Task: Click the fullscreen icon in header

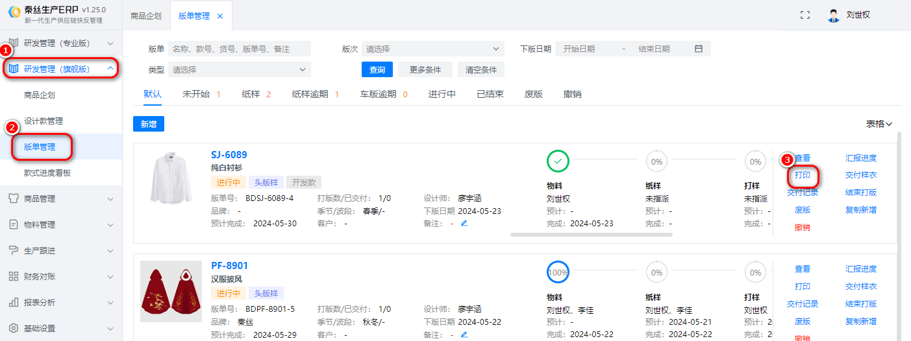Action: [x=805, y=15]
